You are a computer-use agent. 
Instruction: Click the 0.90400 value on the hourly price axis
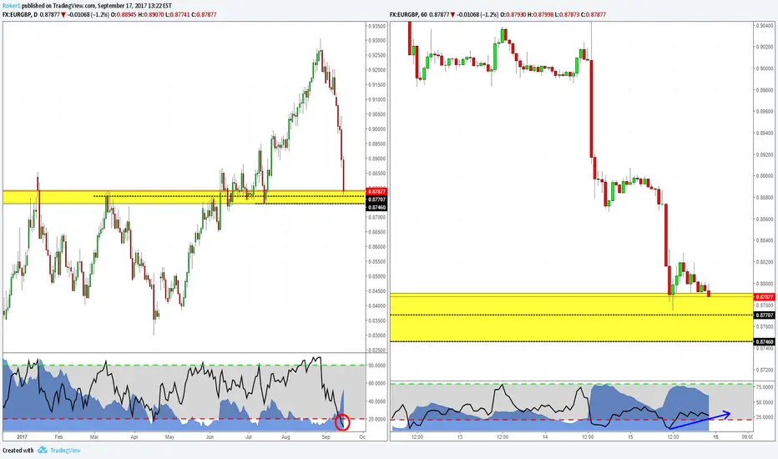pyautogui.click(x=765, y=26)
